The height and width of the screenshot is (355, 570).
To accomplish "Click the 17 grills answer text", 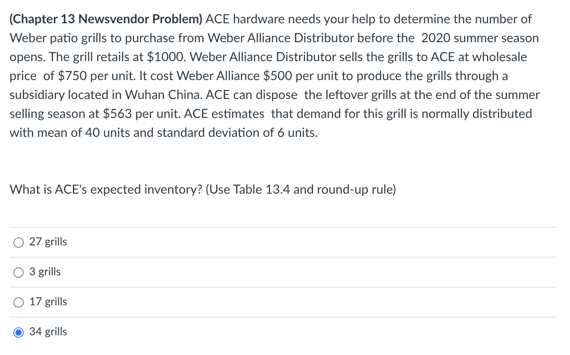I will pyautogui.click(x=48, y=302).
